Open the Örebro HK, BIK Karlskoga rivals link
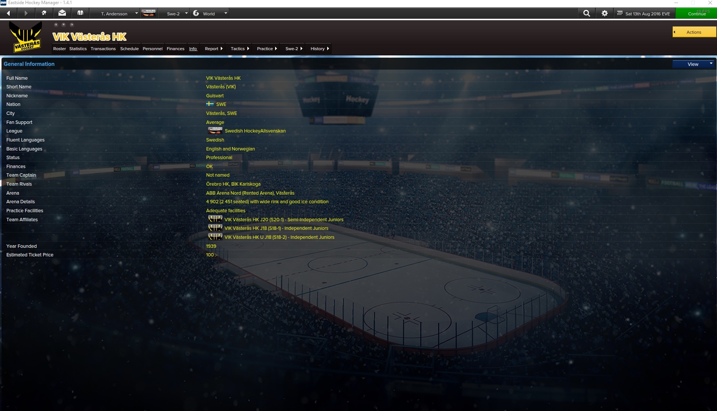717x411 pixels. (233, 184)
